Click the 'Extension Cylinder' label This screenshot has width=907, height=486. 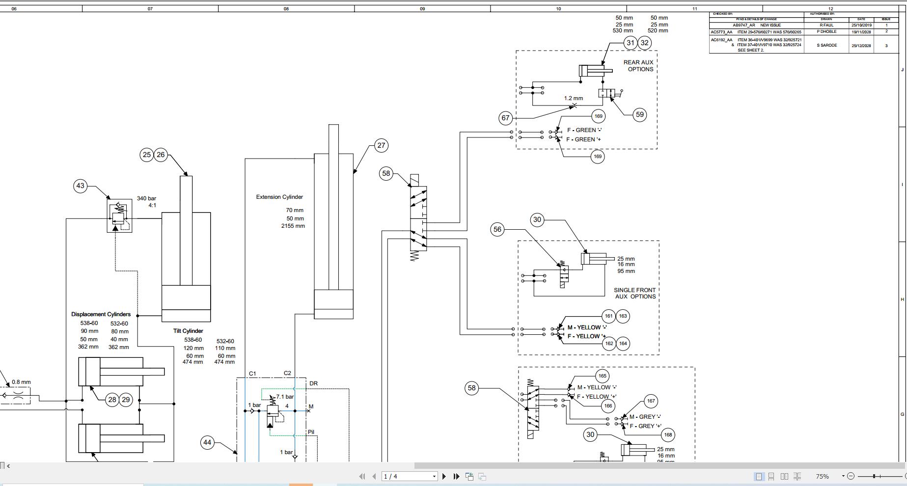(279, 197)
